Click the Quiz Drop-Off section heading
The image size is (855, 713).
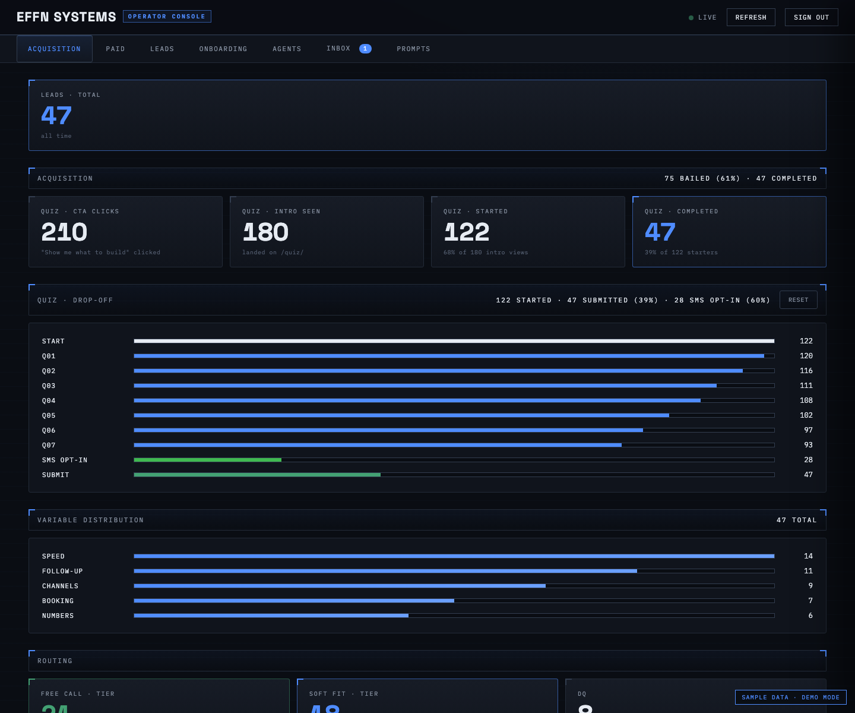[x=75, y=300]
